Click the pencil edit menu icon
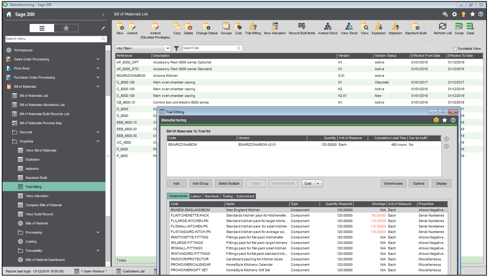Screen dimensions: 489x277 point(103,29)
